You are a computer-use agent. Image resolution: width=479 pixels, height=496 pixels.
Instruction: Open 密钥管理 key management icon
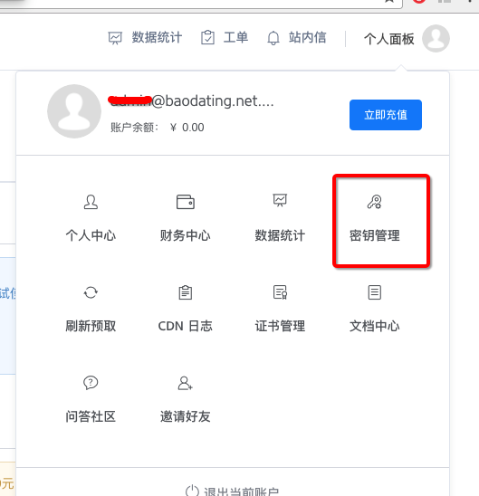[375, 202]
